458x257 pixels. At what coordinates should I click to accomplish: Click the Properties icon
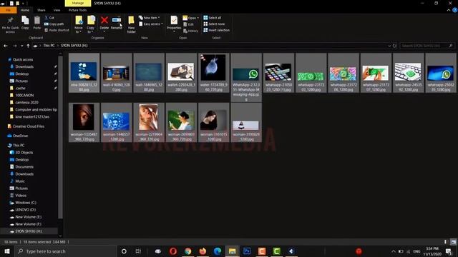click(x=174, y=21)
